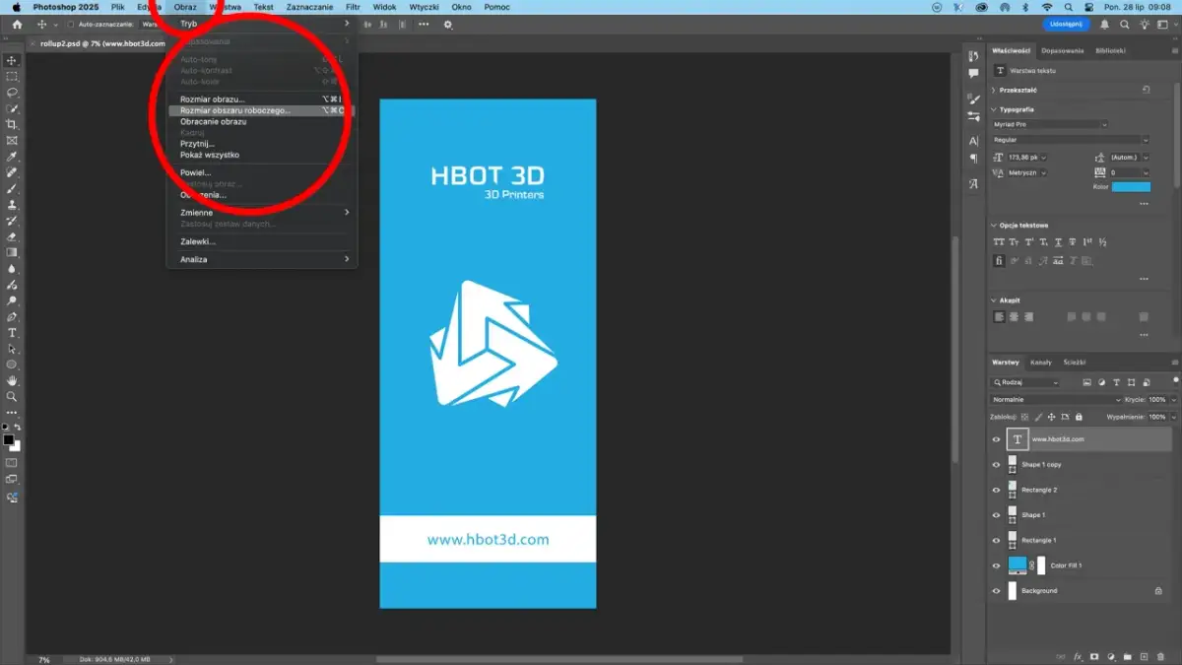Toggle the ligatures fi icon in Opcje tekstowe

999,260
